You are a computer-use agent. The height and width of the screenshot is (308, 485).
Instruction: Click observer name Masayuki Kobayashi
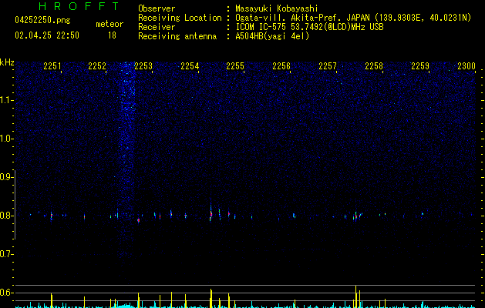(x=277, y=8)
